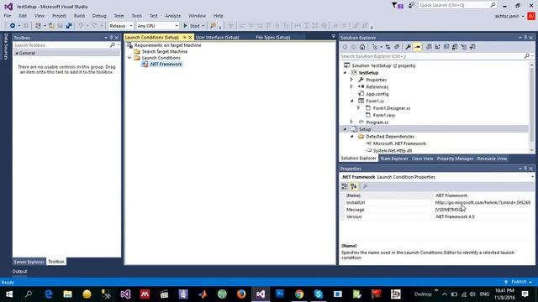Collapse the General group in Toolbox
538x302 pixels.
coord(17,53)
